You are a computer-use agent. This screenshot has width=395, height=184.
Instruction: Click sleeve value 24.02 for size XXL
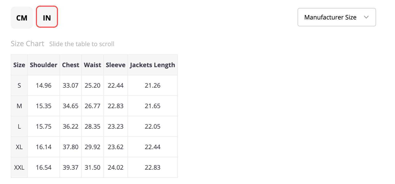pyautogui.click(x=116, y=167)
